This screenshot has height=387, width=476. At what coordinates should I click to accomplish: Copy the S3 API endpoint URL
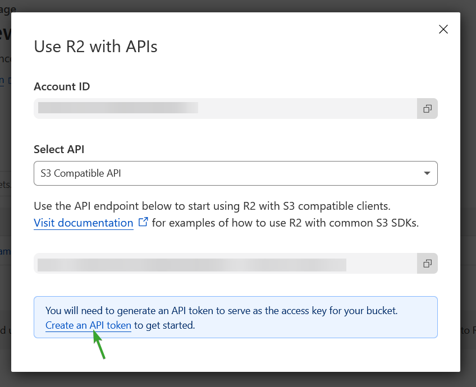(x=427, y=263)
